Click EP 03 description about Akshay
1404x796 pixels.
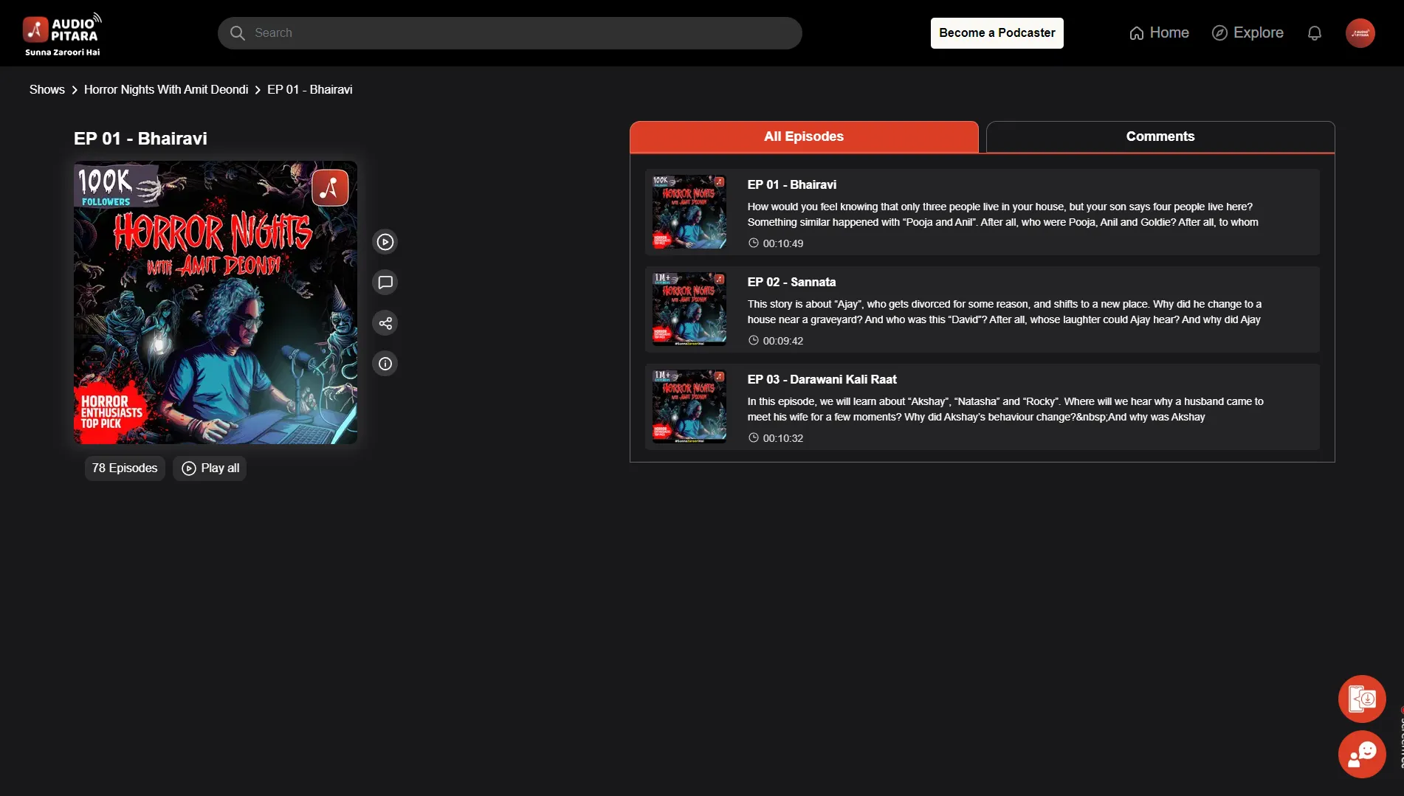1005,409
